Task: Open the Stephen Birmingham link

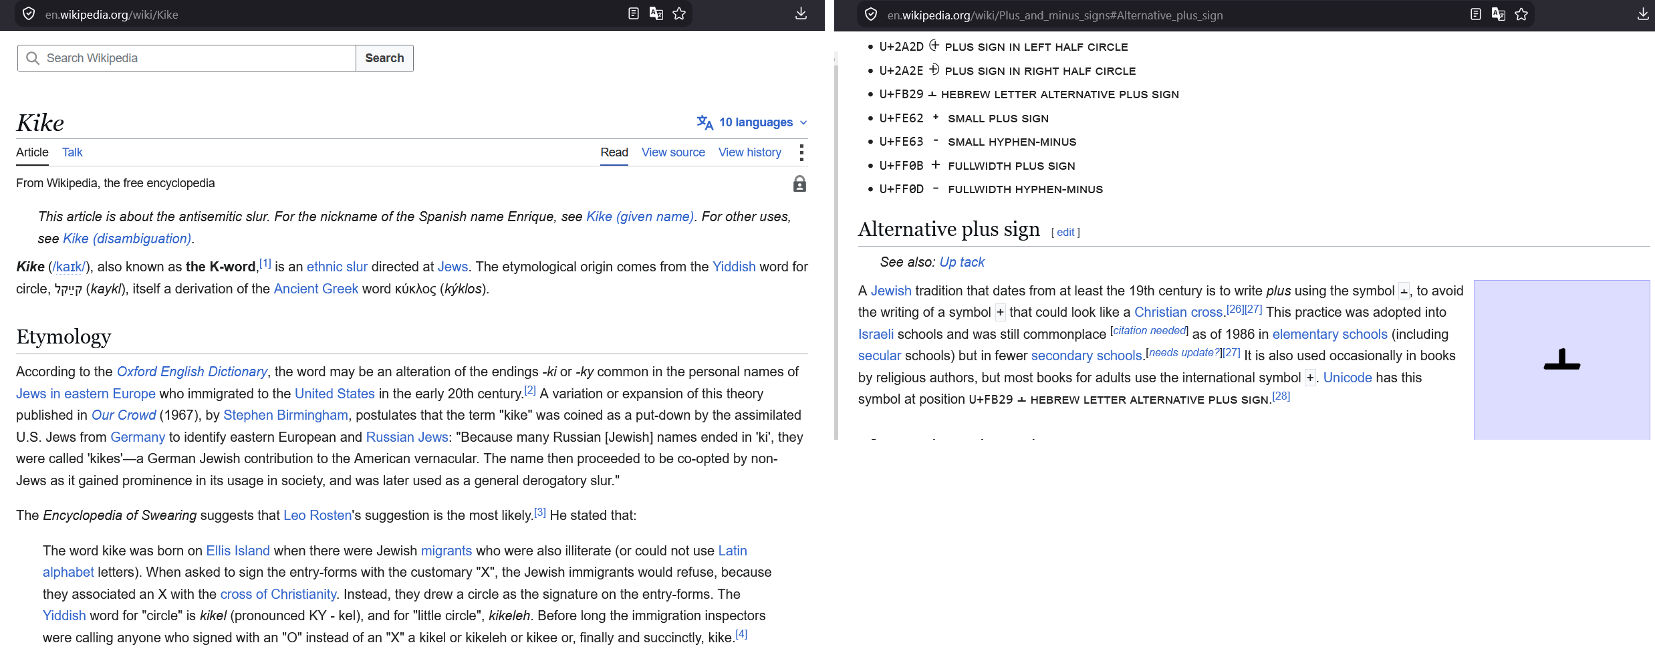Action: 285,415
